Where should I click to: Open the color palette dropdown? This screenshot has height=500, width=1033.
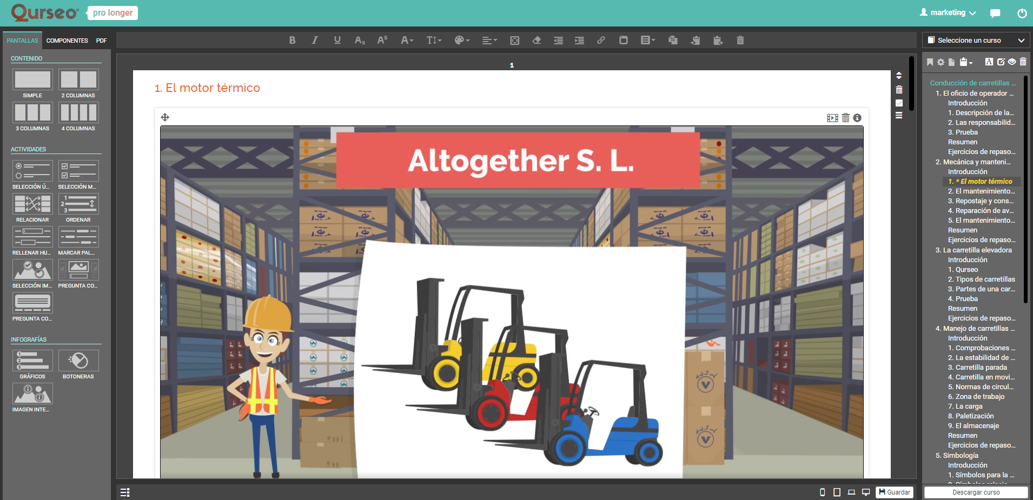coord(462,40)
